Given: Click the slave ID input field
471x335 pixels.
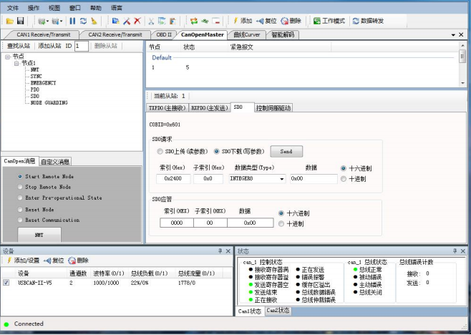Looking at the screenshot, I should tap(82, 46).
